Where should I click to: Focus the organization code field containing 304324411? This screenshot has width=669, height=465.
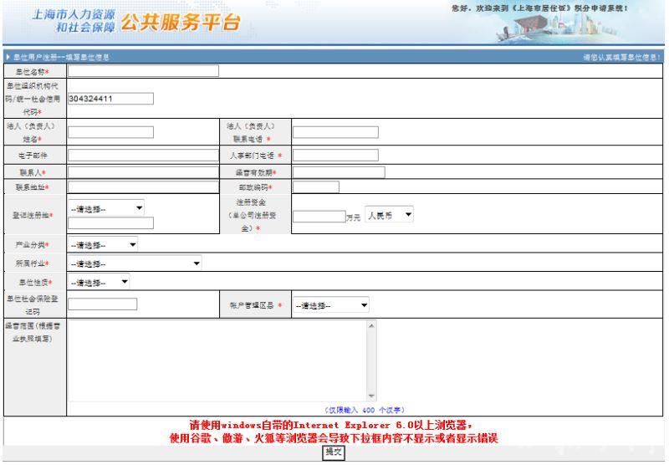110,98
